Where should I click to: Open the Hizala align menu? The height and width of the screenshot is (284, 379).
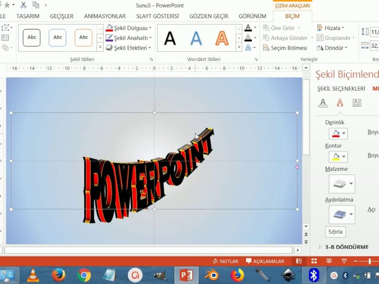(331, 28)
